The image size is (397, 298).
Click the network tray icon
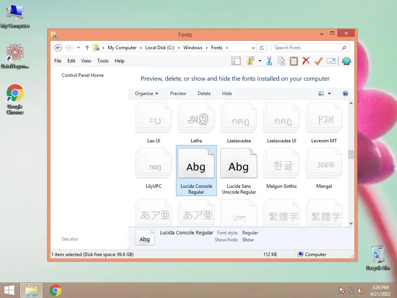[351, 291]
